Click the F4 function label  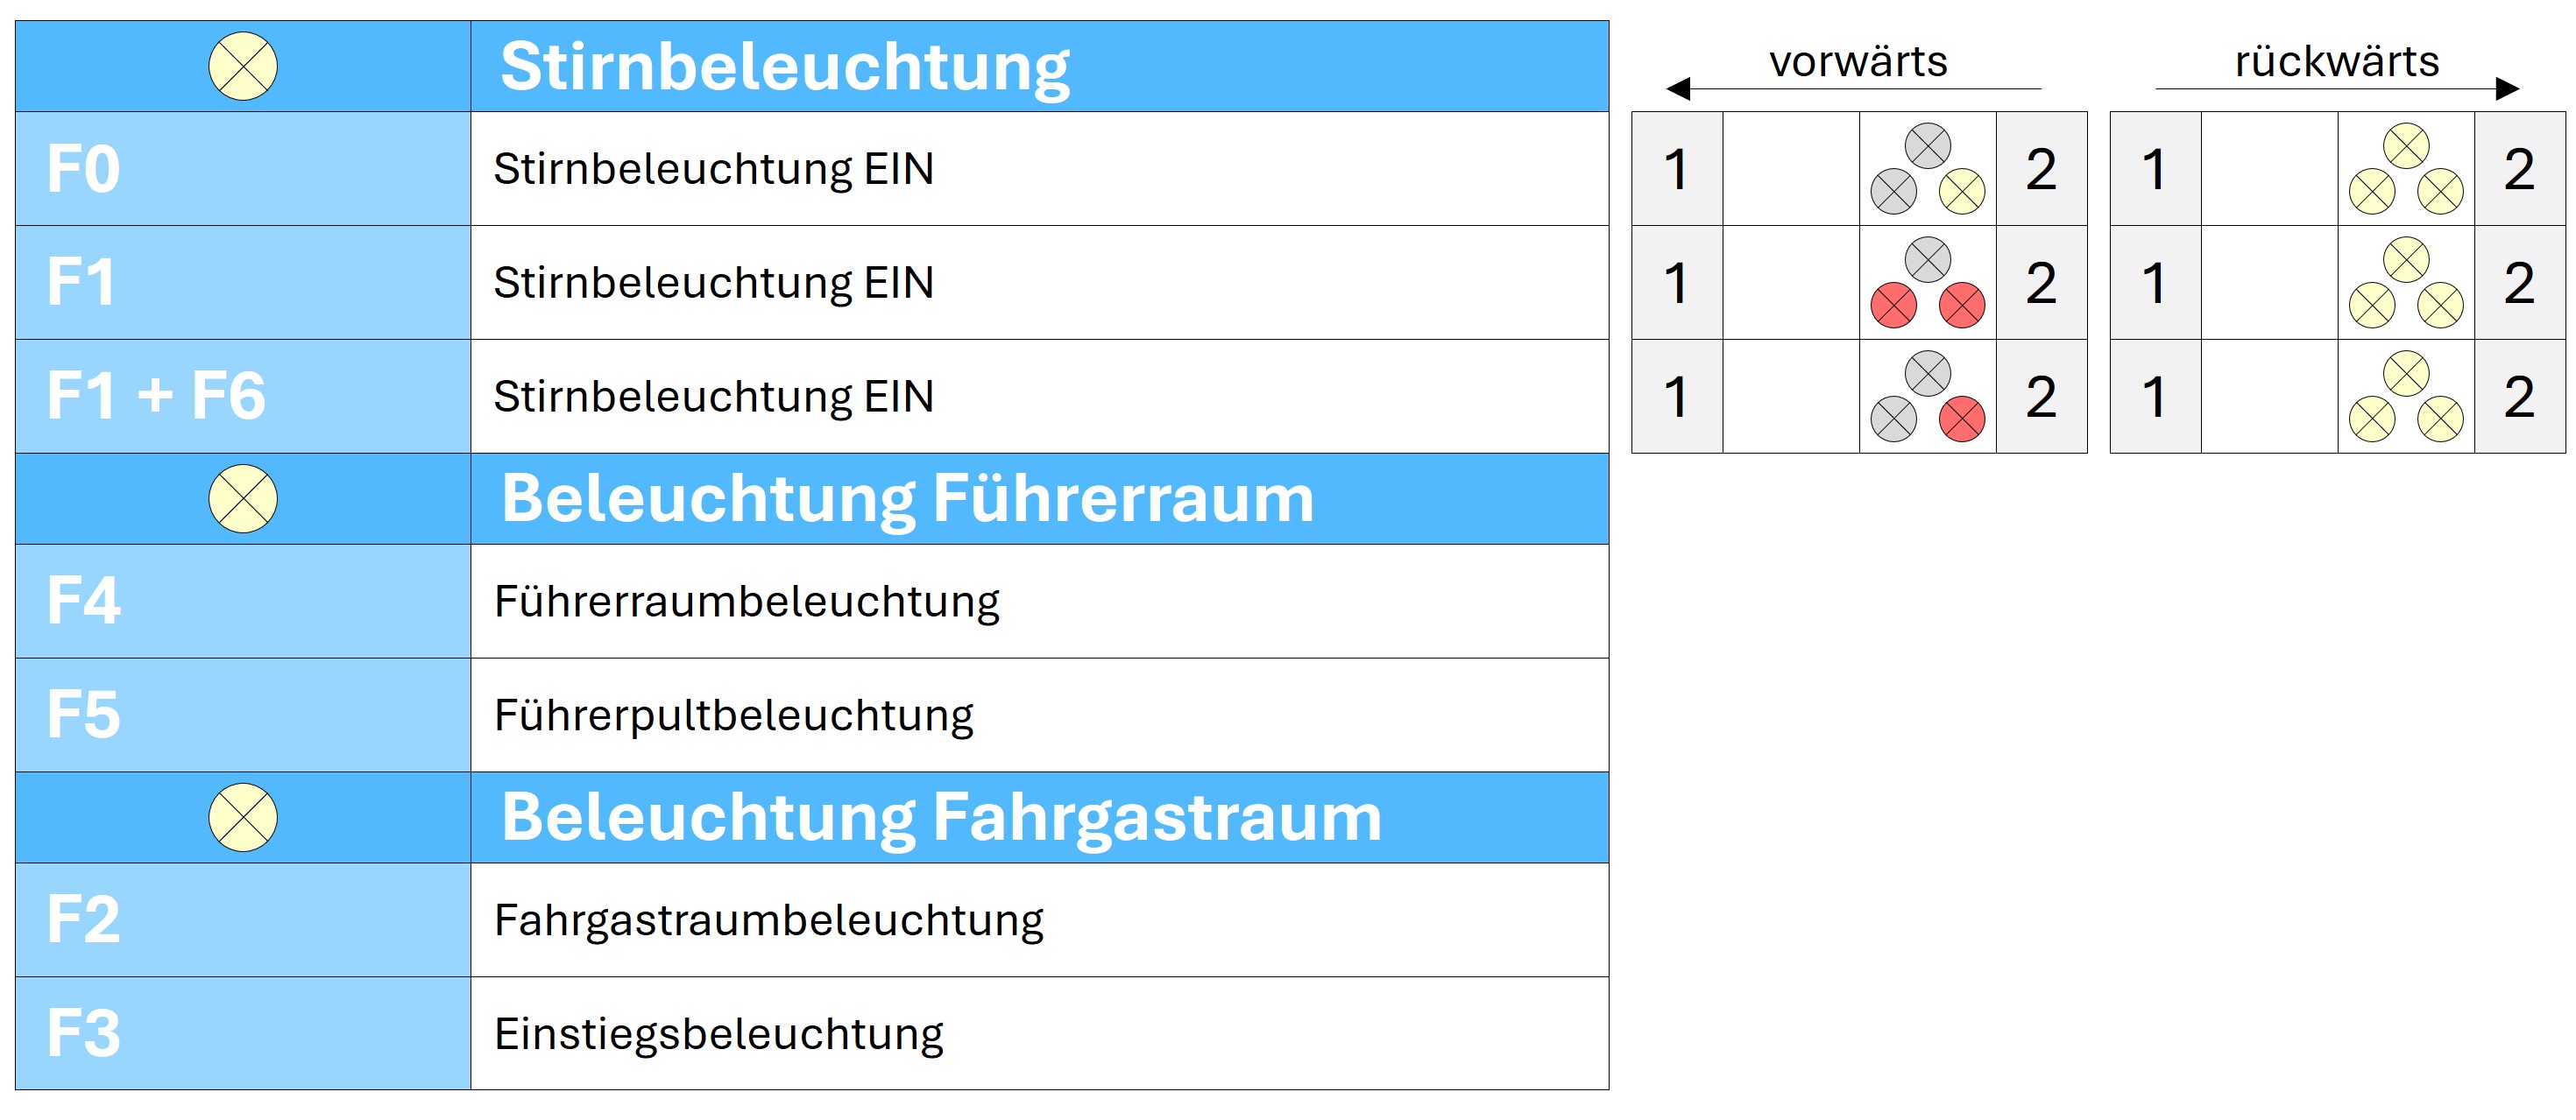tap(84, 601)
